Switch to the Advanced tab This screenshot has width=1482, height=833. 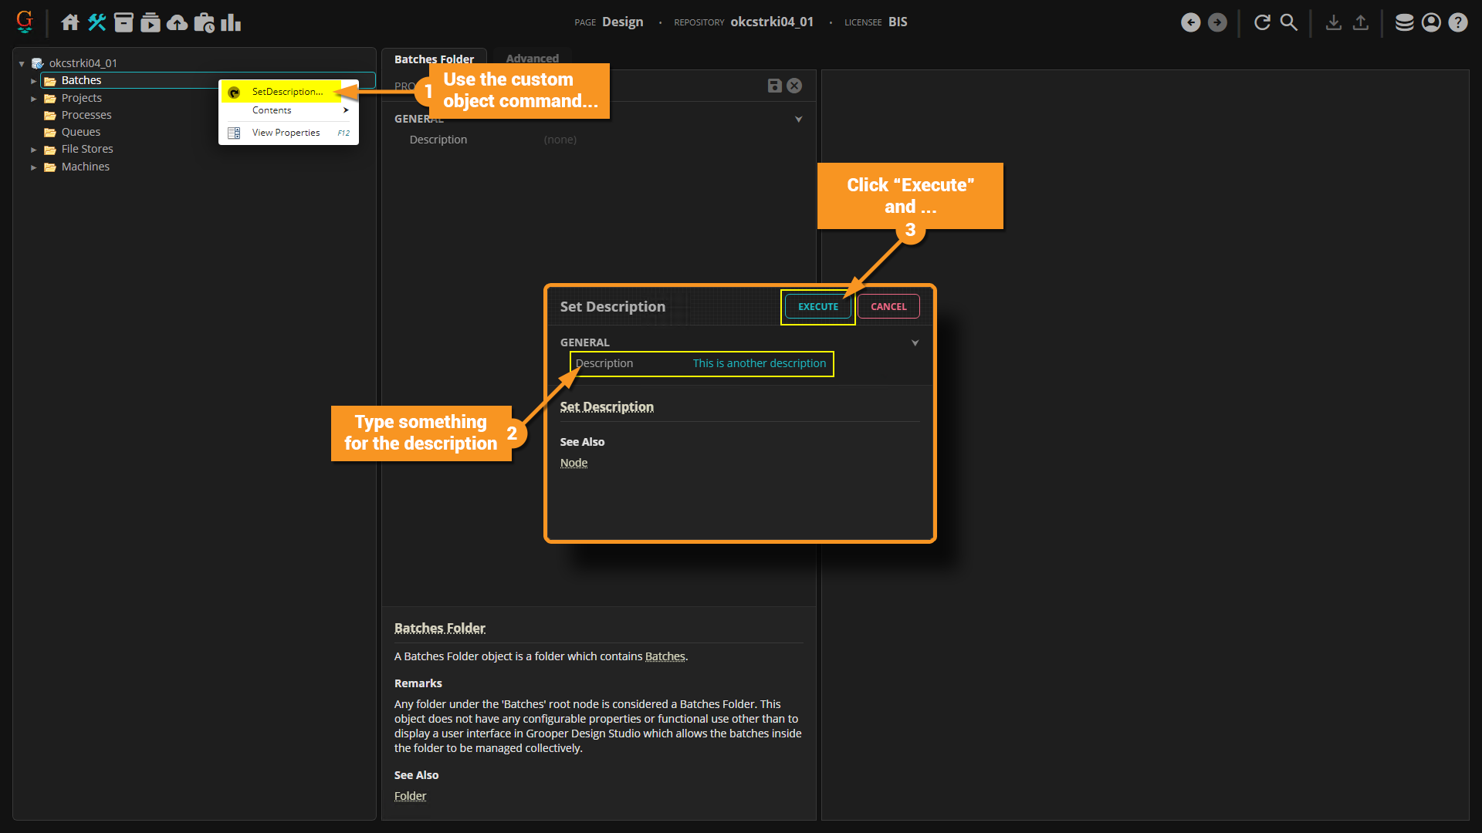click(532, 59)
